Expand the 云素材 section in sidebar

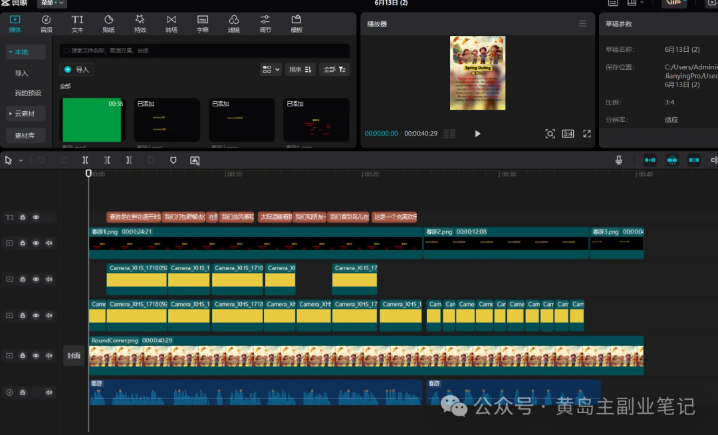[x=26, y=114]
